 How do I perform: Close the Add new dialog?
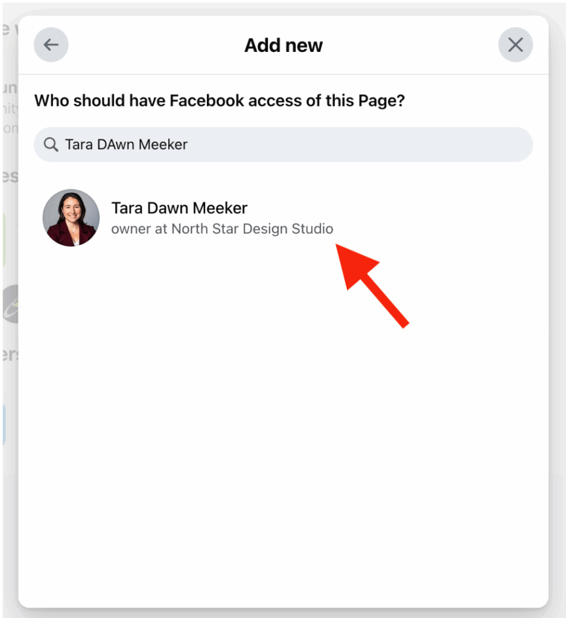tap(515, 45)
